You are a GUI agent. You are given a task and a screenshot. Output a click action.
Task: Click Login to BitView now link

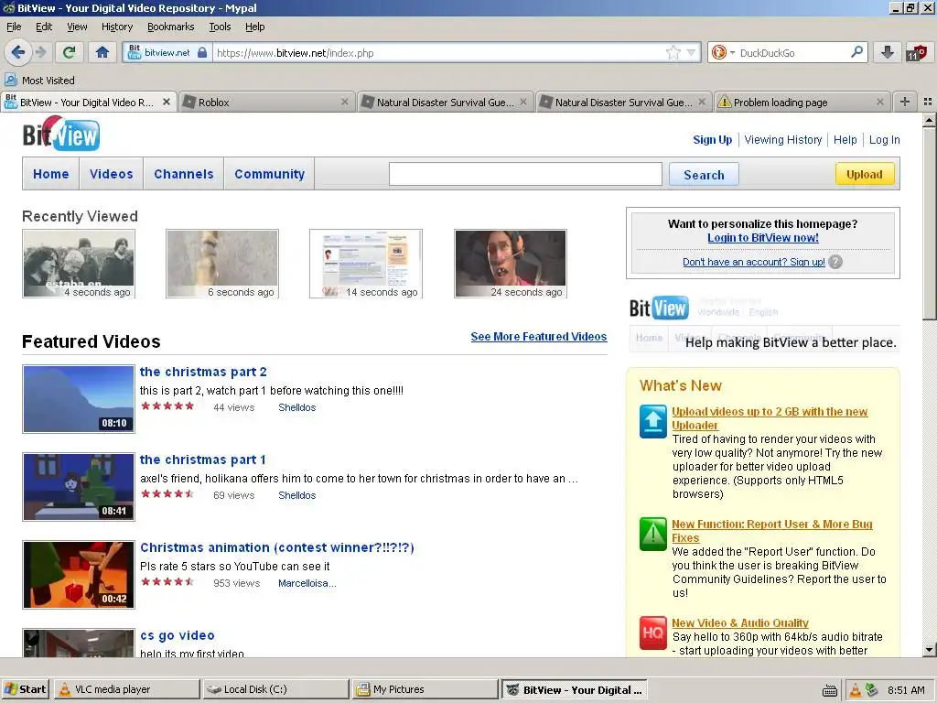pos(762,238)
